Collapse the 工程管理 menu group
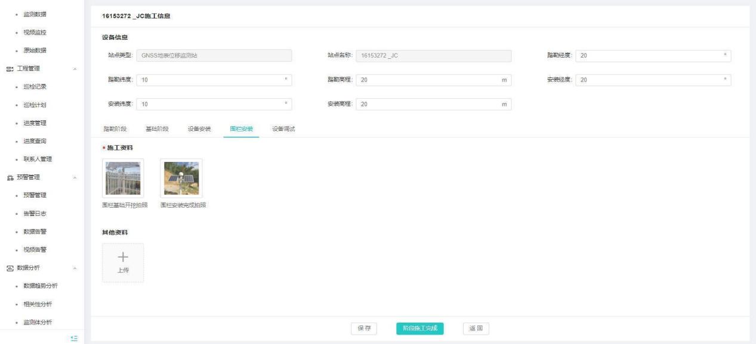Image resolution: width=756 pixels, height=344 pixels. (75, 69)
